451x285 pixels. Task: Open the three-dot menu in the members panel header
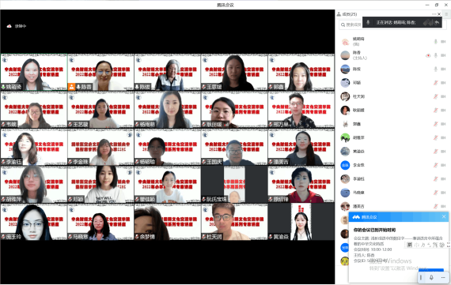tap(434, 14)
